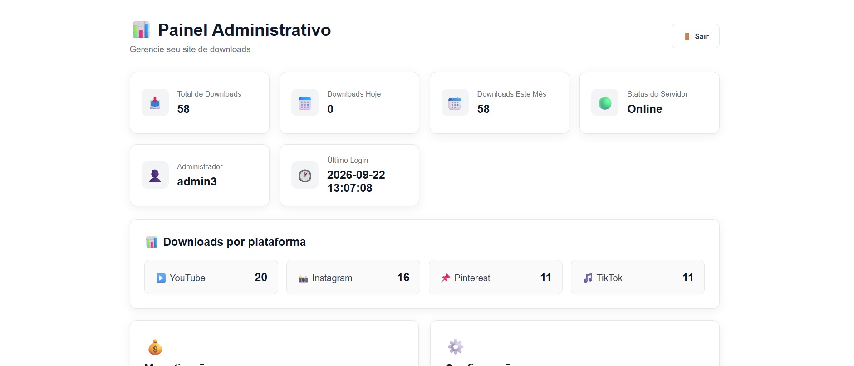Click the YouTube play icon
Viewport: 854px width, 366px height.
pos(161,278)
